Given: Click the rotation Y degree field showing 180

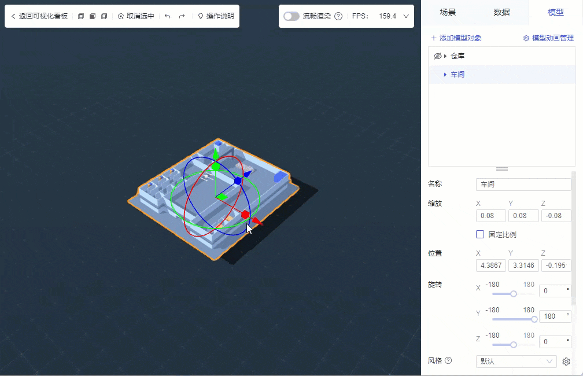Looking at the screenshot, I should (555, 316).
